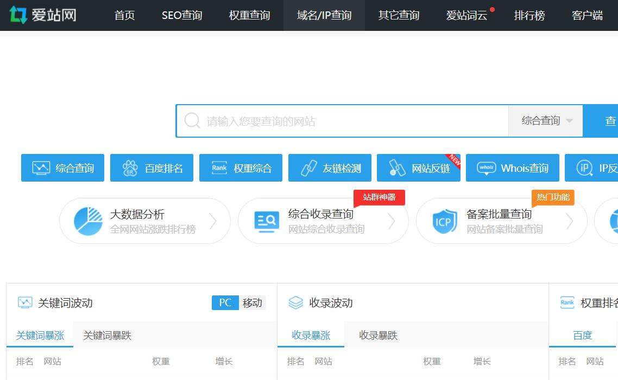618x380 pixels.
Task: Click the 爱站词云 link with red dot
Action: [467, 16]
